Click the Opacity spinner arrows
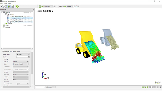Screen dimensions: 162x91 coord(29,57)
